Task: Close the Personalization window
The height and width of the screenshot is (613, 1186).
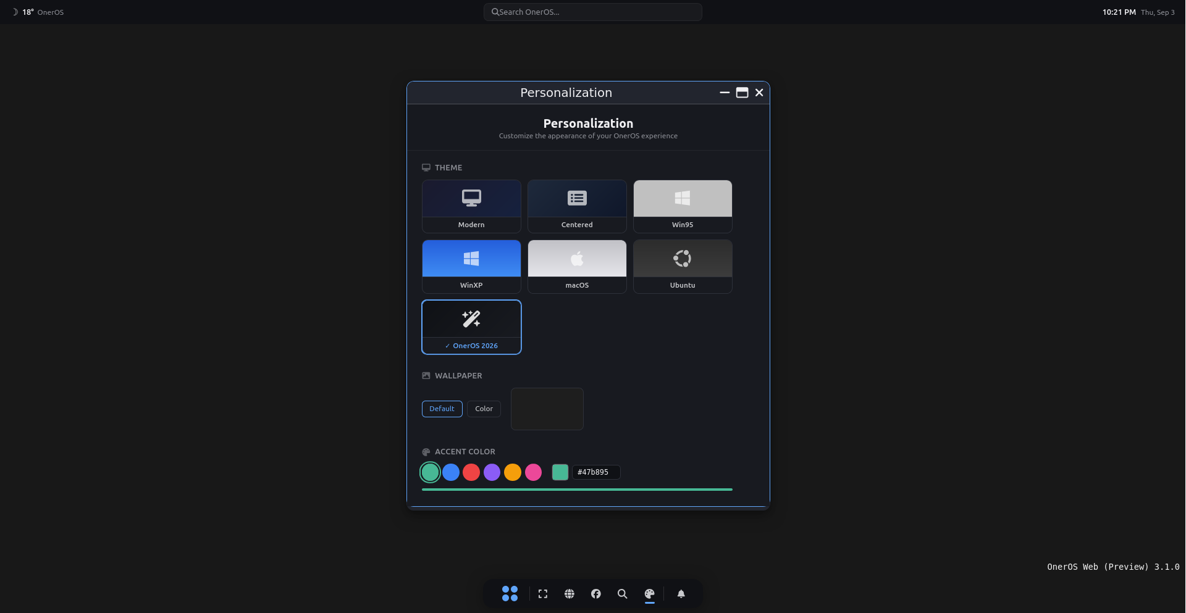Action: 759,93
